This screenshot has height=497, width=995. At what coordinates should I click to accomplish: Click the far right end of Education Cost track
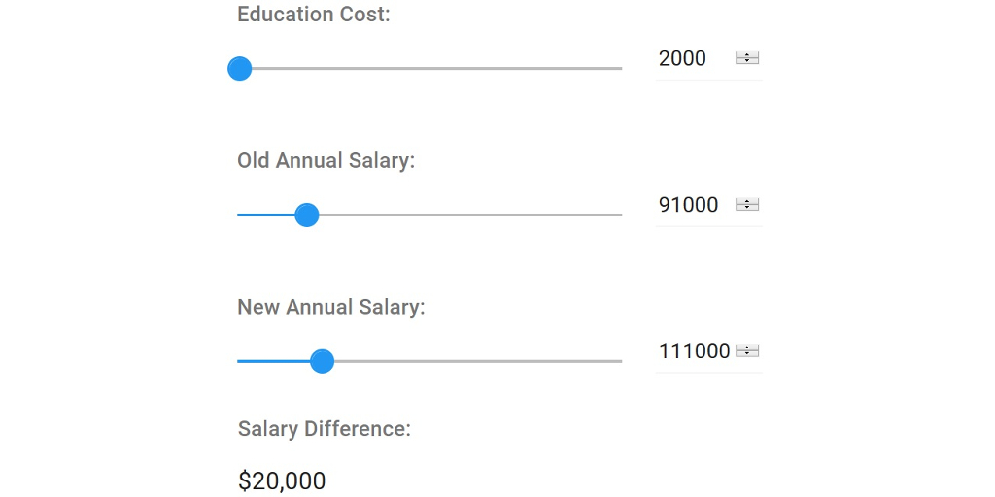[x=619, y=69]
